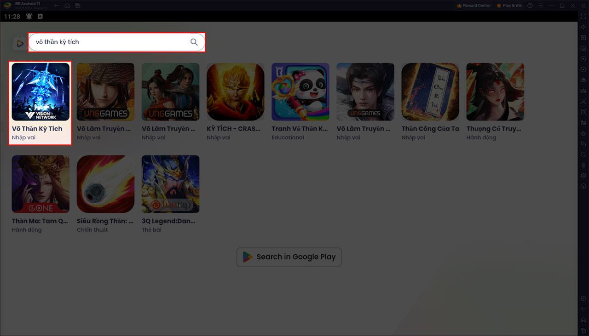Open the KỲ TÍCH - CRAS... game card
This screenshot has width=589, height=336.
(x=235, y=102)
